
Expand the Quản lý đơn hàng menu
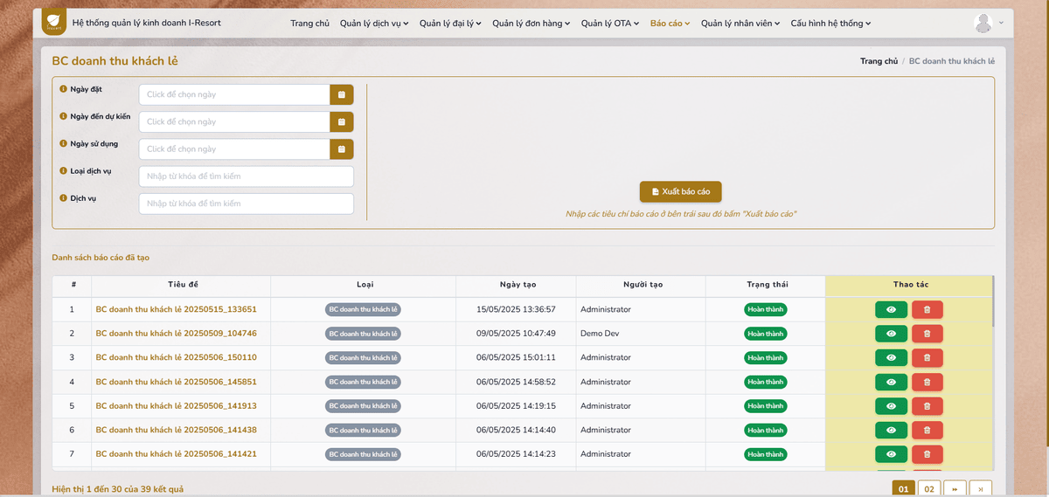point(531,24)
